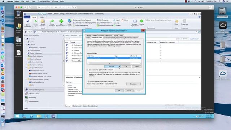Switch to the Alerts tab
The height and width of the screenshot is (130, 231).
click(121, 35)
